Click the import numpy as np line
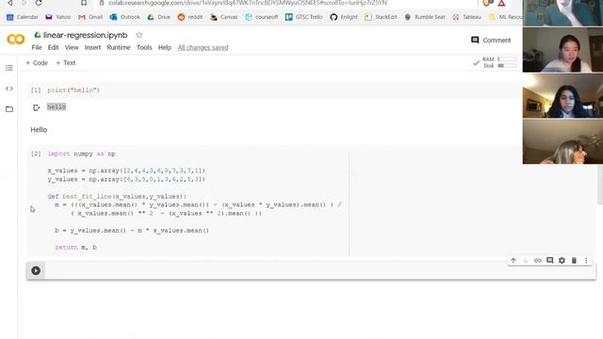Viewport: 603px width, 339px height. tap(82, 153)
